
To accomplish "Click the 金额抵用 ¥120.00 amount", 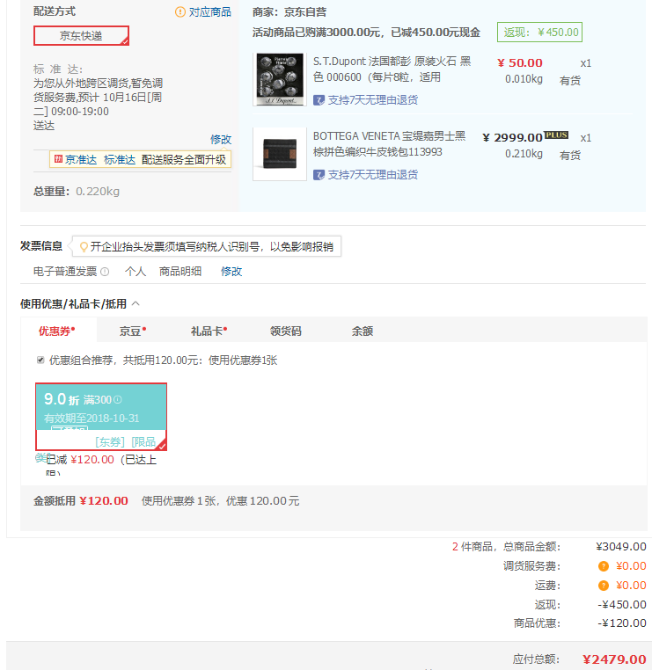I will click(x=104, y=501).
